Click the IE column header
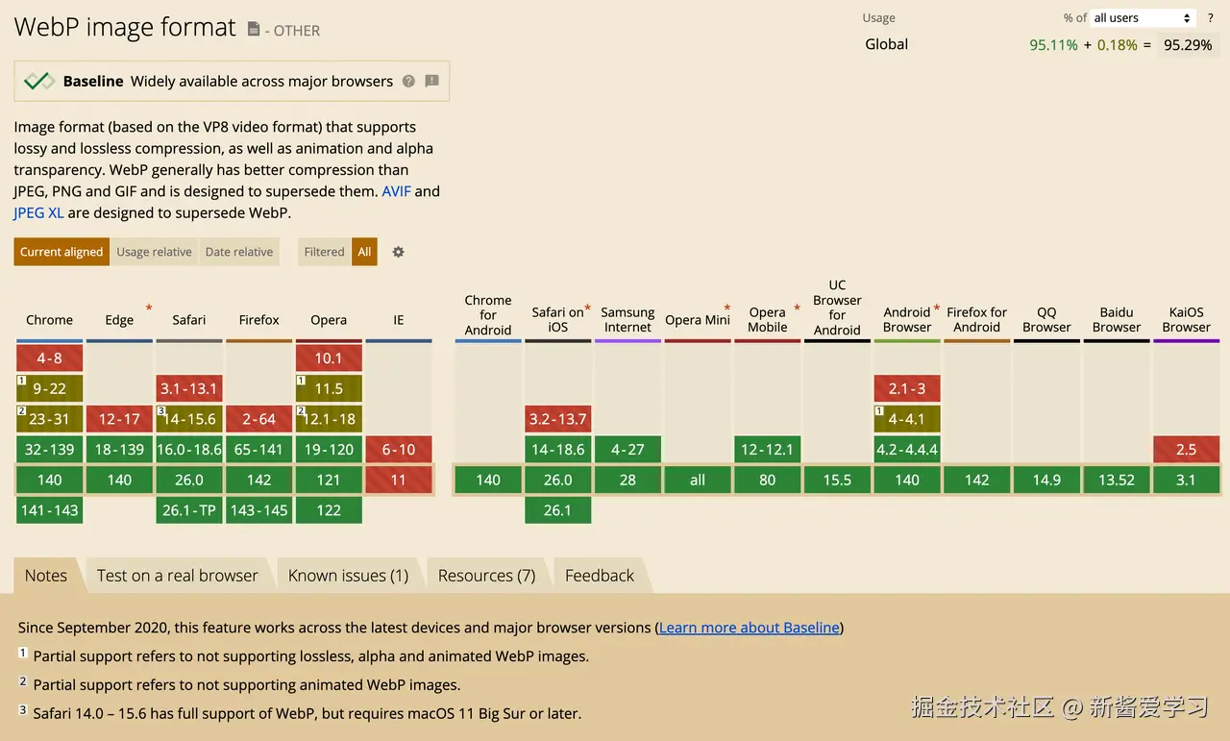The height and width of the screenshot is (741, 1230). click(x=399, y=320)
